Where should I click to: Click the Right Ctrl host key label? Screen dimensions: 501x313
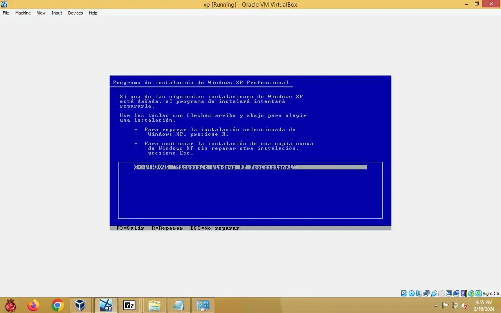click(x=491, y=293)
